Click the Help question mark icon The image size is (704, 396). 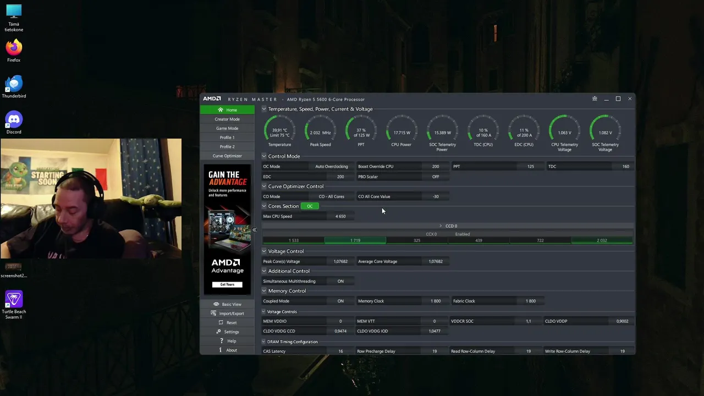(x=221, y=341)
